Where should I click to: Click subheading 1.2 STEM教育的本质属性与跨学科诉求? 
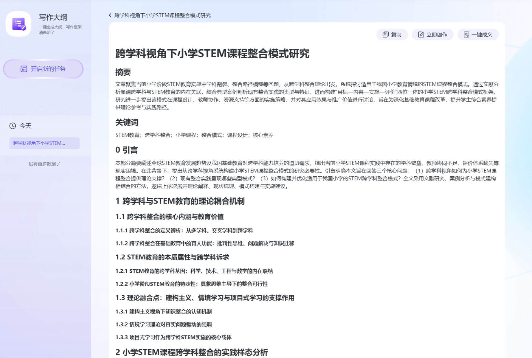pyautogui.click(x=172, y=257)
